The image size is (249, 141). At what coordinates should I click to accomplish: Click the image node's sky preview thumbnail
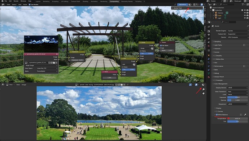pyautogui.click(x=41, y=44)
